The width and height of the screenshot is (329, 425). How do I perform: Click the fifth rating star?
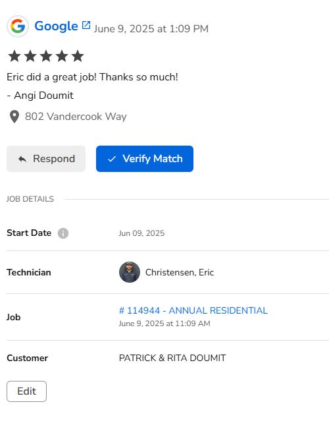(78, 56)
